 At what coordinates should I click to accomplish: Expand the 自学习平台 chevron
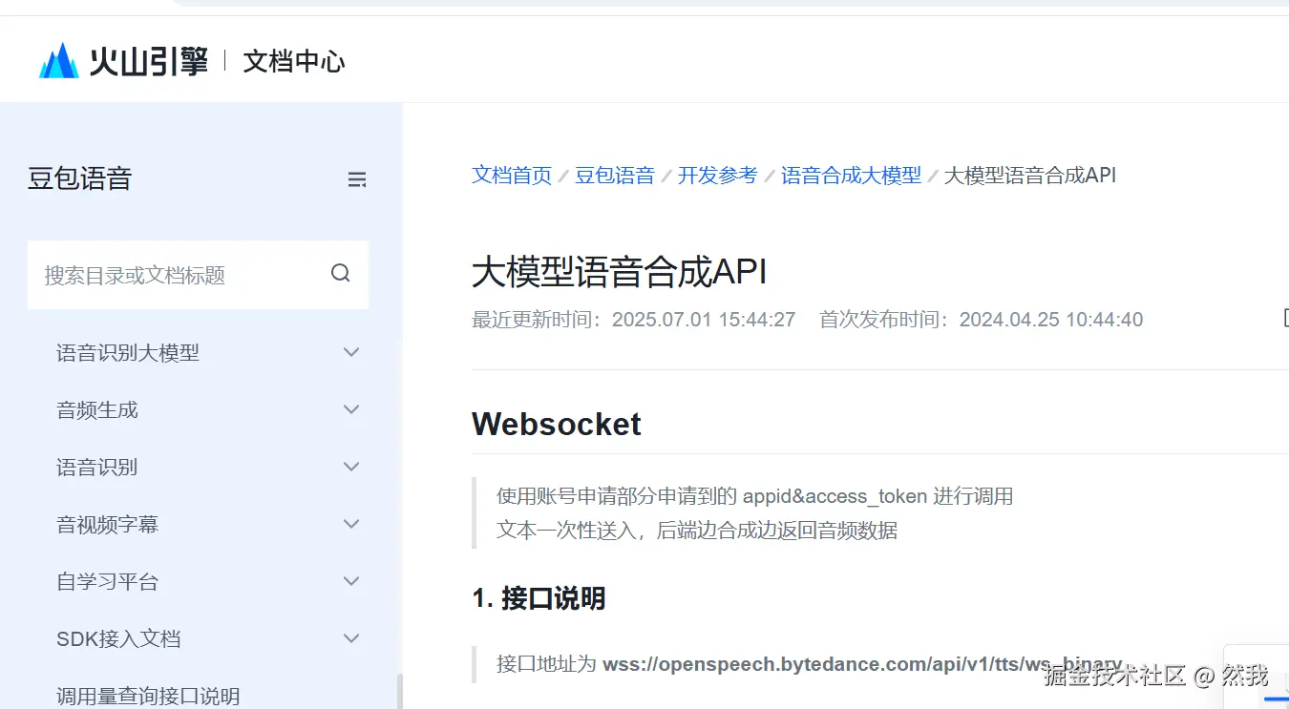click(351, 581)
